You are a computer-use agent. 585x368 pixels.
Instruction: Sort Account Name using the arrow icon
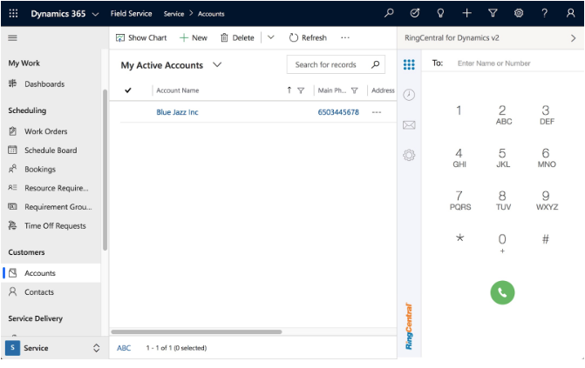289,90
